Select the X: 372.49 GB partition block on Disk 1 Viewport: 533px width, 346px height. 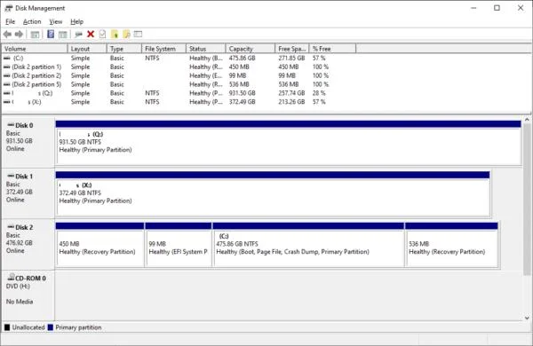(x=273, y=194)
